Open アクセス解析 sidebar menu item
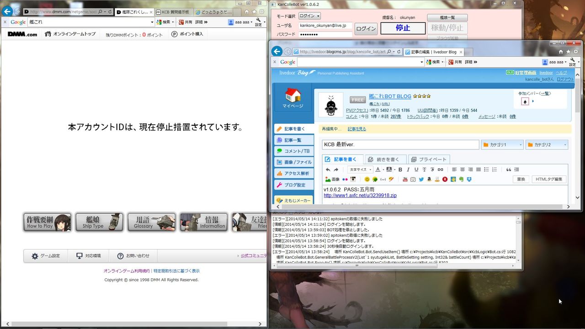Viewport: 585px width, 329px height. tap(294, 173)
